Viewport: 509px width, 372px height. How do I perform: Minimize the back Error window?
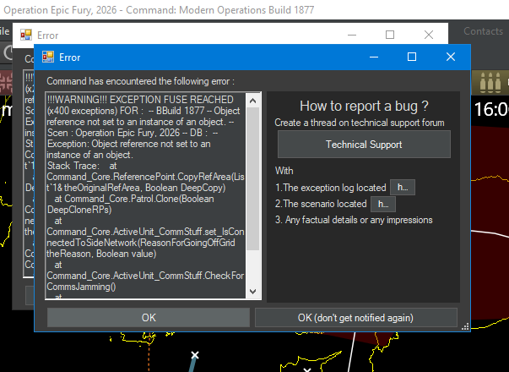pyautogui.click(x=352, y=35)
